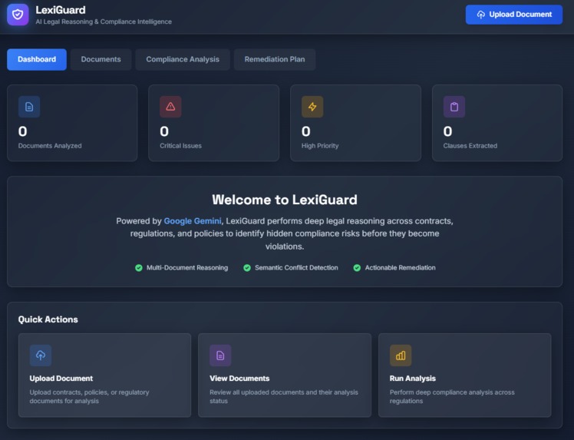Click the High Priority lightning bolt icon
574x440 pixels.
coord(312,107)
